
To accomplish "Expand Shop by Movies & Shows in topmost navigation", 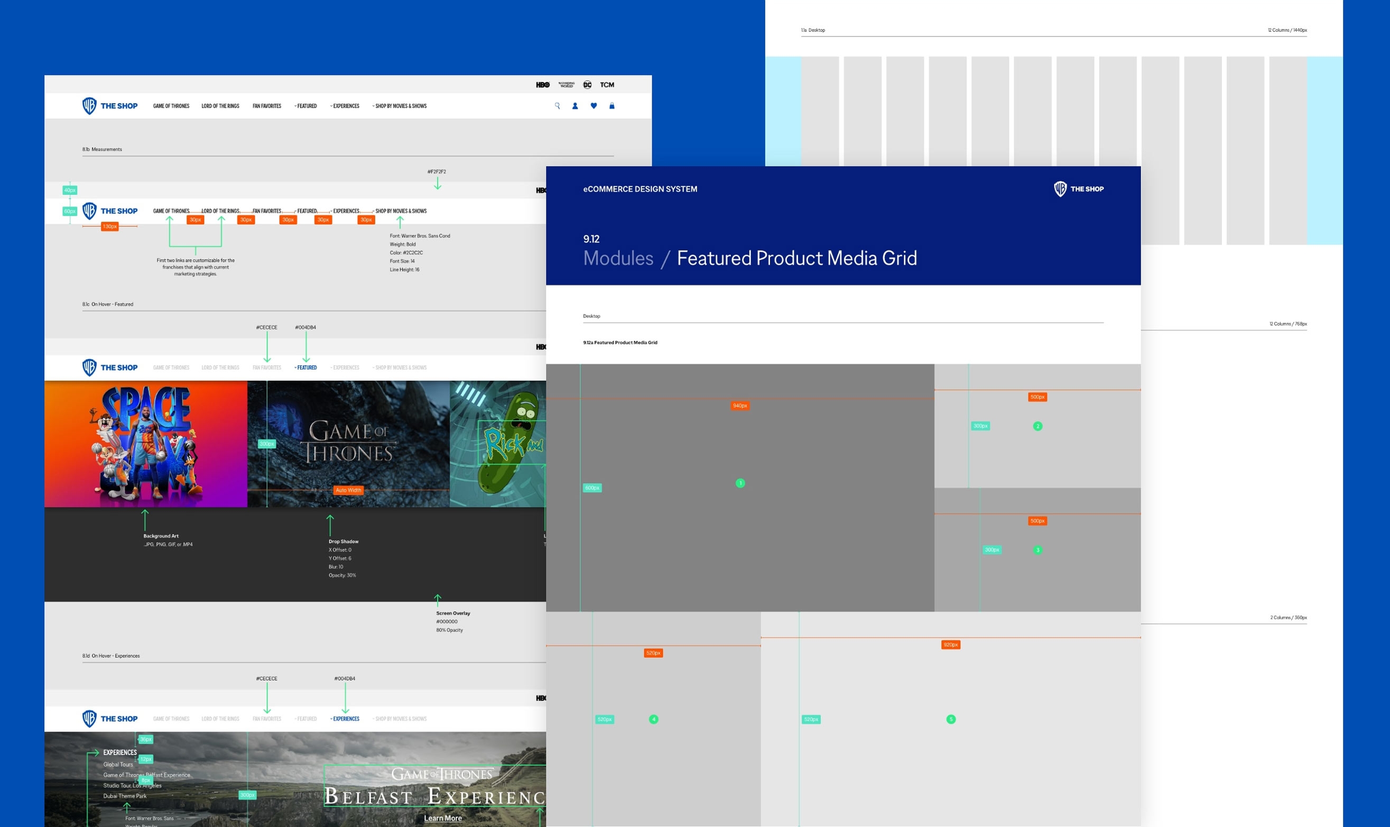I will point(399,106).
